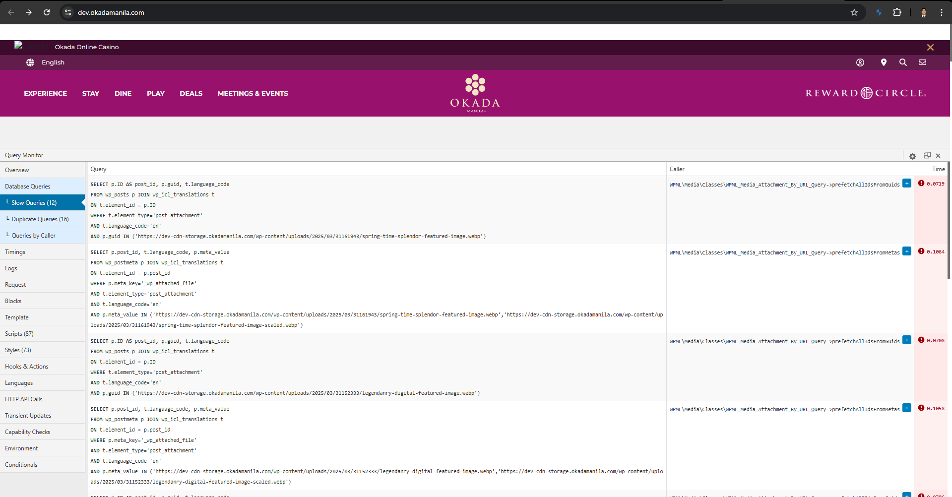
Task: Open Scripts (87) panel
Action: click(42, 333)
